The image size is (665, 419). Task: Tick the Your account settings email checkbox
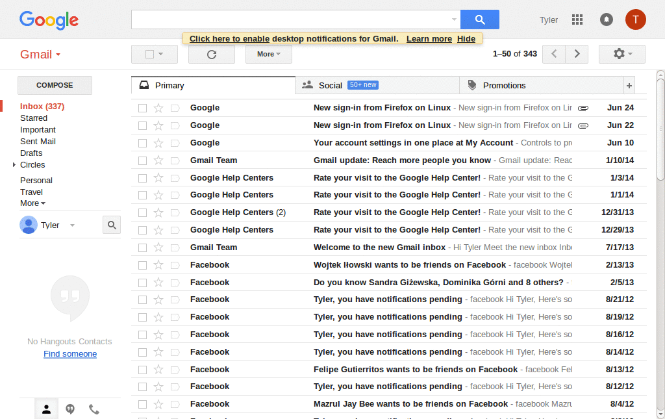click(x=142, y=143)
